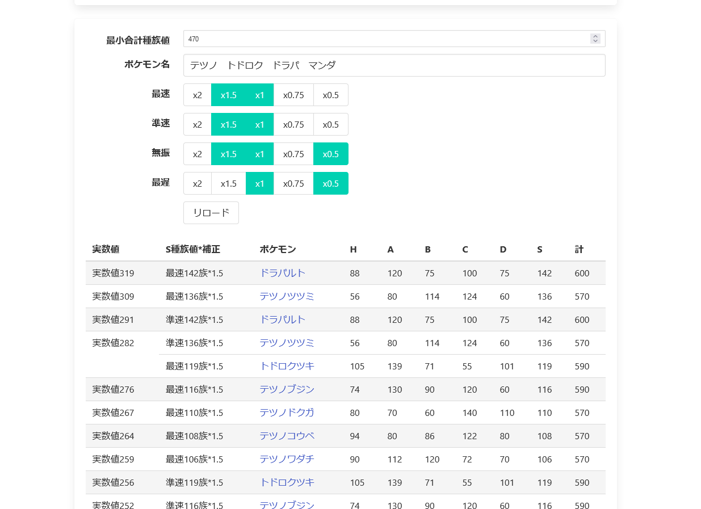Screen dimensions: 701x509
Task: Click the 無振 row label
Action: click(161, 153)
